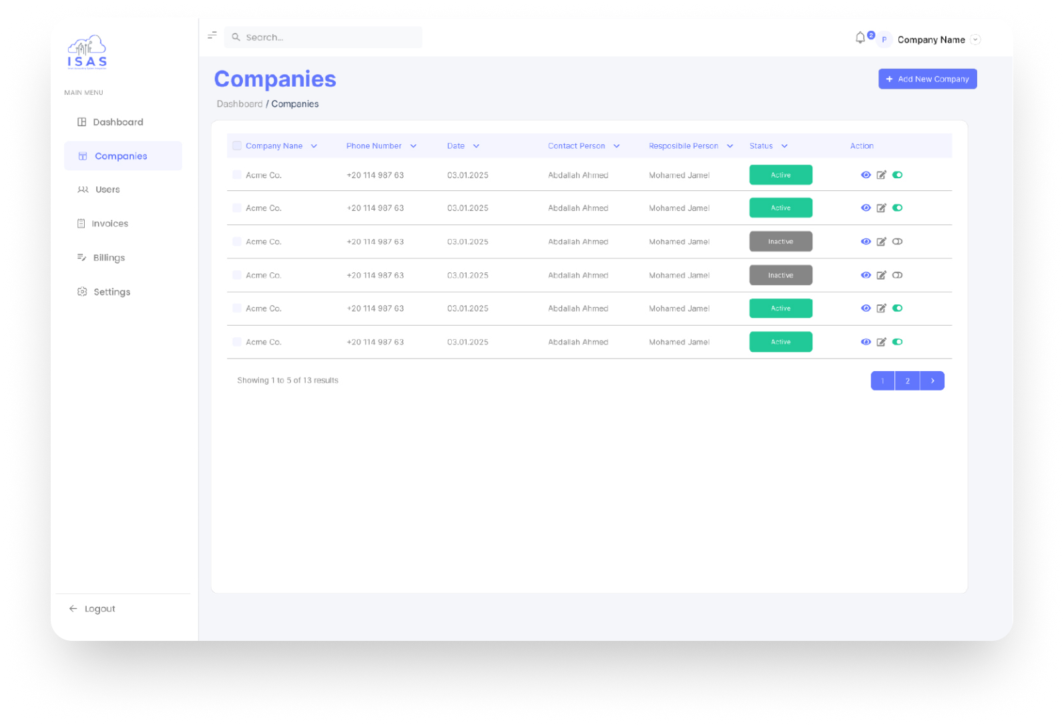The width and height of the screenshot is (1064, 725).
Task: Click the ISAS cloud logo
Action: (x=87, y=52)
